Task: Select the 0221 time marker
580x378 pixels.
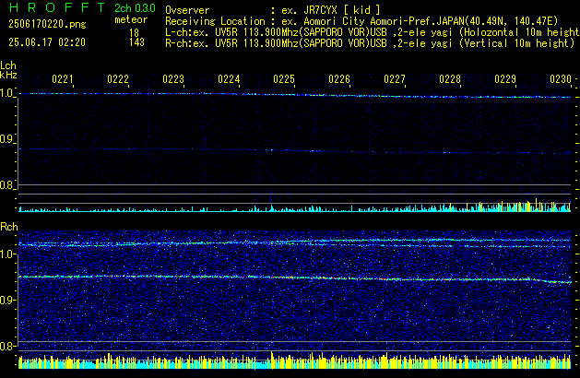Action: point(63,79)
